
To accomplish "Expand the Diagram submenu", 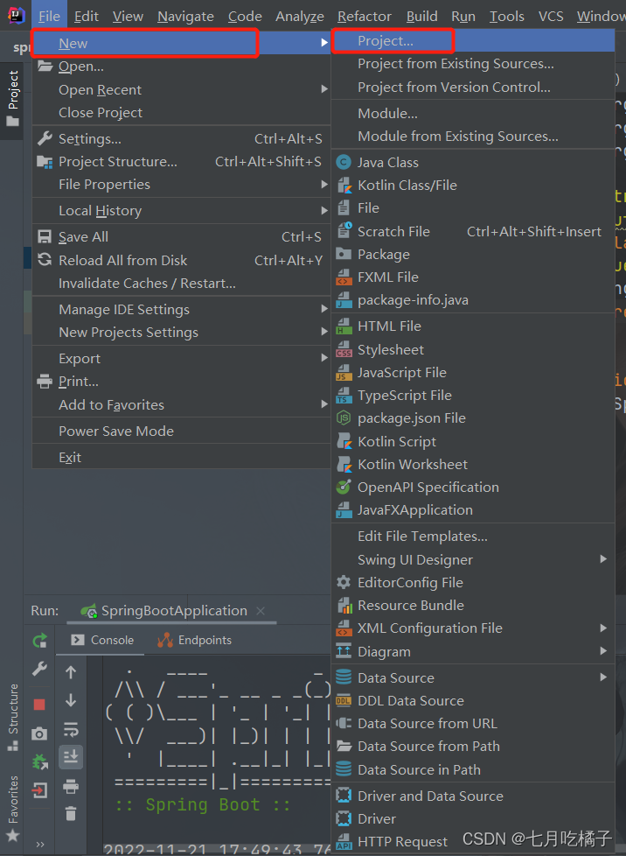I will (x=473, y=652).
